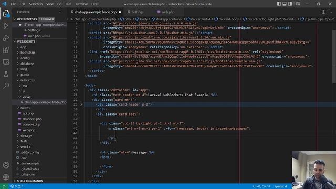The width and height of the screenshot is (336, 189).
Task: Open web.php in routes tree
Action: 29,130
